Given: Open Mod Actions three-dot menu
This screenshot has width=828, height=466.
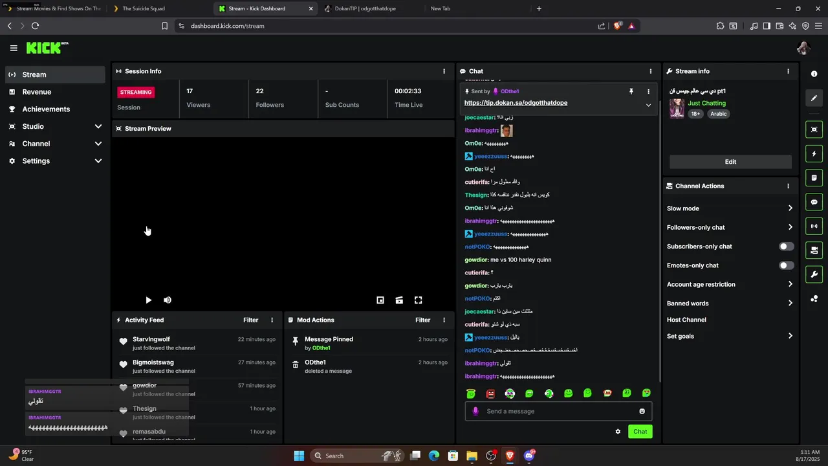Looking at the screenshot, I should pyautogui.click(x=444, y=320).
